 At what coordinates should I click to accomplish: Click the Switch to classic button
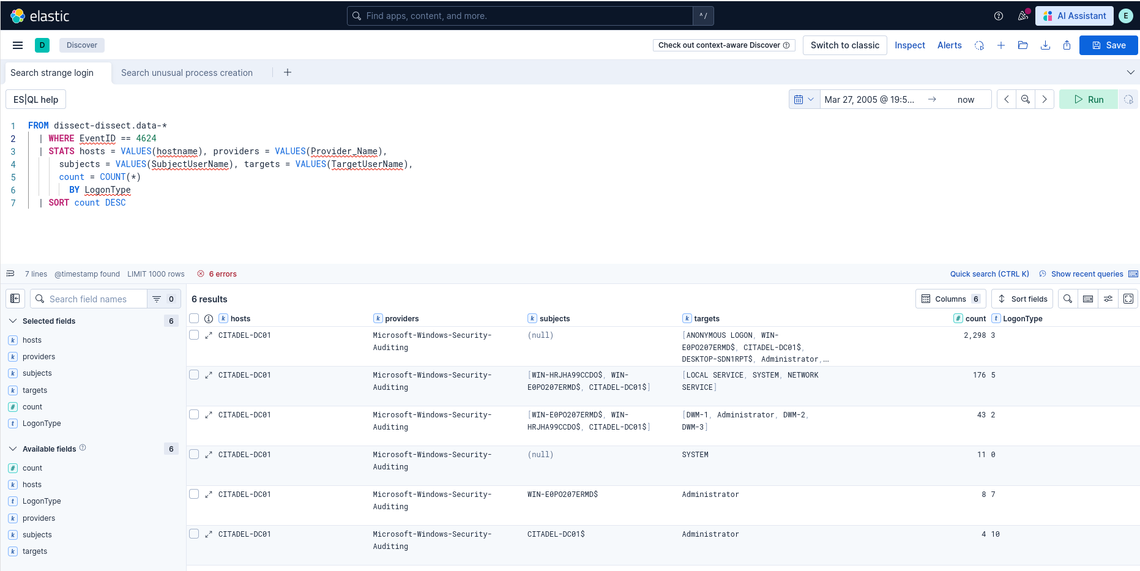(x=844, y=45)
